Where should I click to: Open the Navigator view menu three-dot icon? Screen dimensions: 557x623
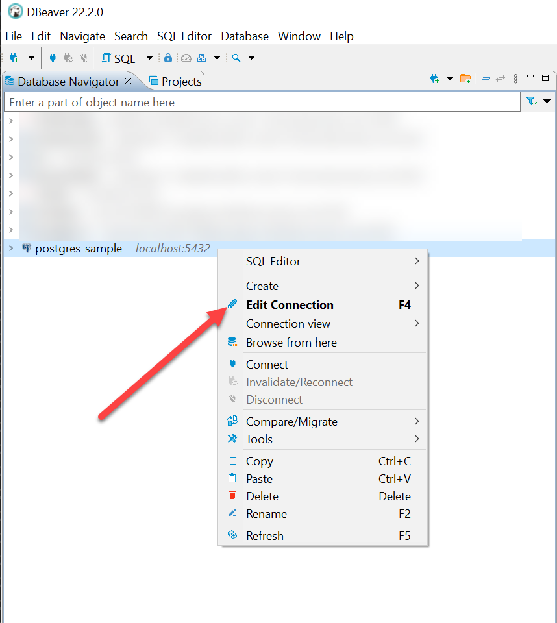[x=515, y=79]
